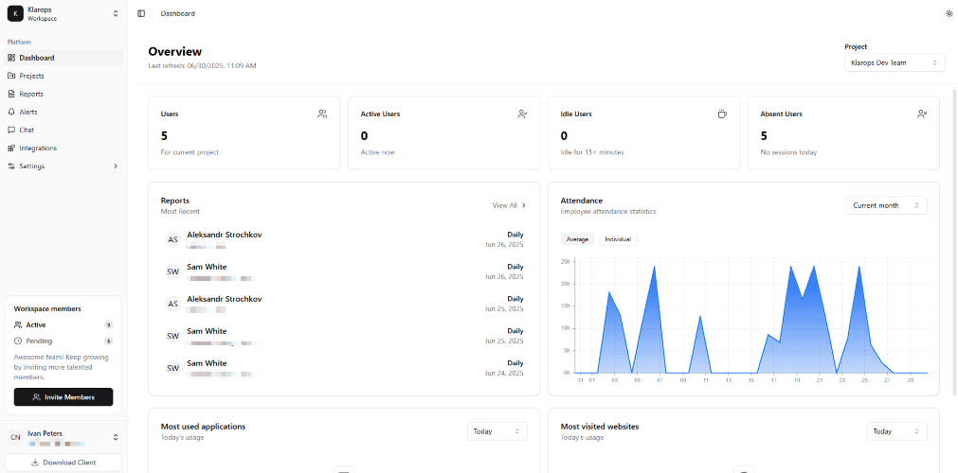
Task: Open Alerts from the sidebar
Action: [63, 112]
